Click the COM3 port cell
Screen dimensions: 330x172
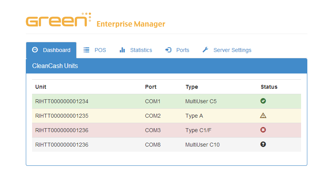[x=153, y=130]
